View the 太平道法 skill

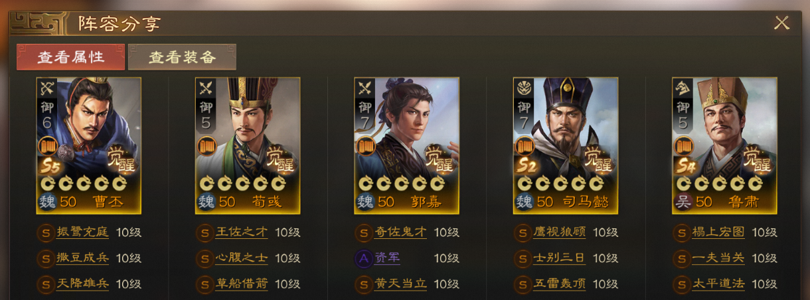coord(718,284)
